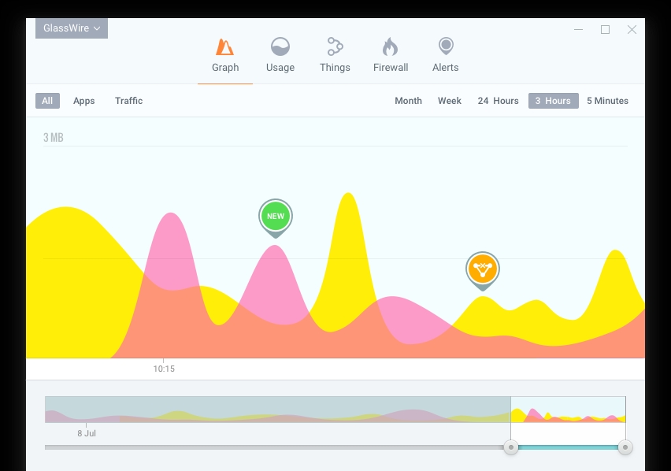Image resolution: width=671 pixels, height=471 pixels.
Task: Show the Month time range
Action: [x=408, y=101]
